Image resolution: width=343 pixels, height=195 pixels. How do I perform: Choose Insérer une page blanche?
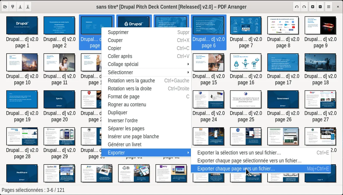pos(146,136)
